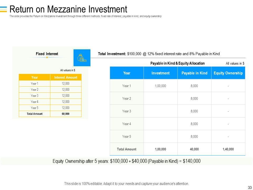The image size is (253, 190).
Task: Select 'Year 2' in the Fixed Interest table
Action: pos(35,89)
